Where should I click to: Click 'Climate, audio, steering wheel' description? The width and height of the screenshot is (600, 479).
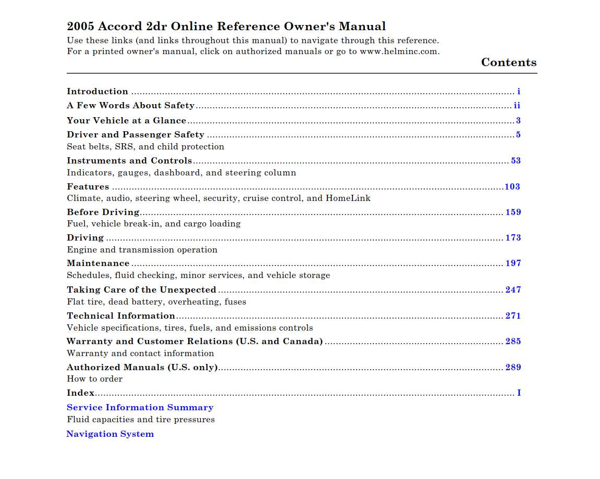pos(218,198)
